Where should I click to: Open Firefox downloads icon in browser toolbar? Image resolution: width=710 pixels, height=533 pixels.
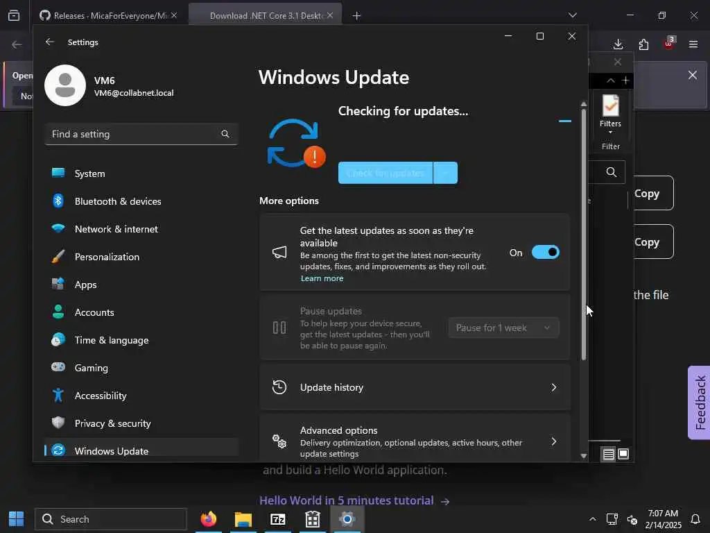(618, 44)
